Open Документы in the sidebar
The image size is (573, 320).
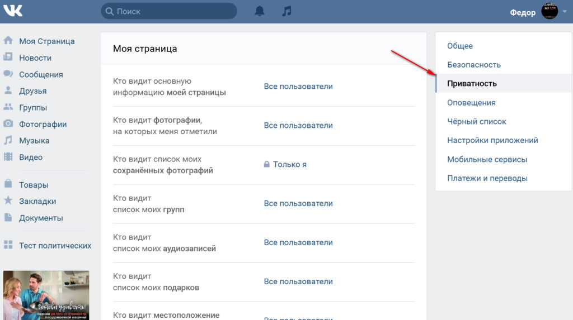[41, 218]
